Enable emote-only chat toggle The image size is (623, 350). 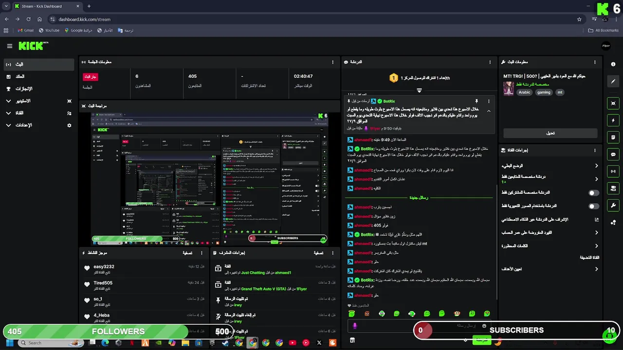593,206
